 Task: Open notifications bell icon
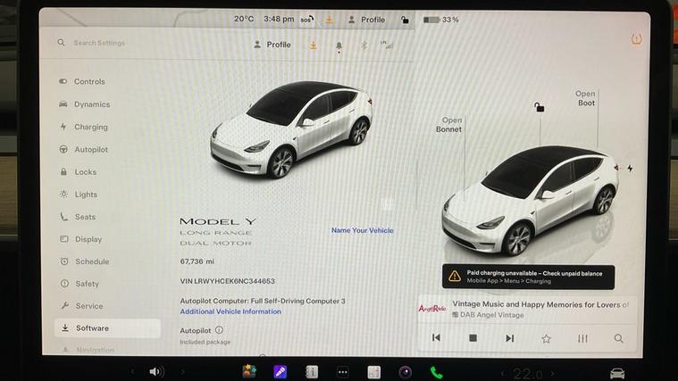pos(339,46)
